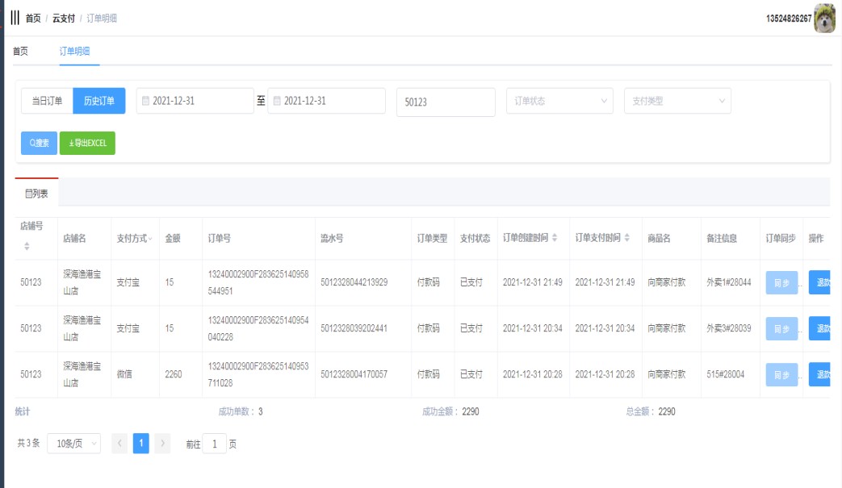Go to the next page arrow
The image size is (842, 488).
click(x=162, y=443)
